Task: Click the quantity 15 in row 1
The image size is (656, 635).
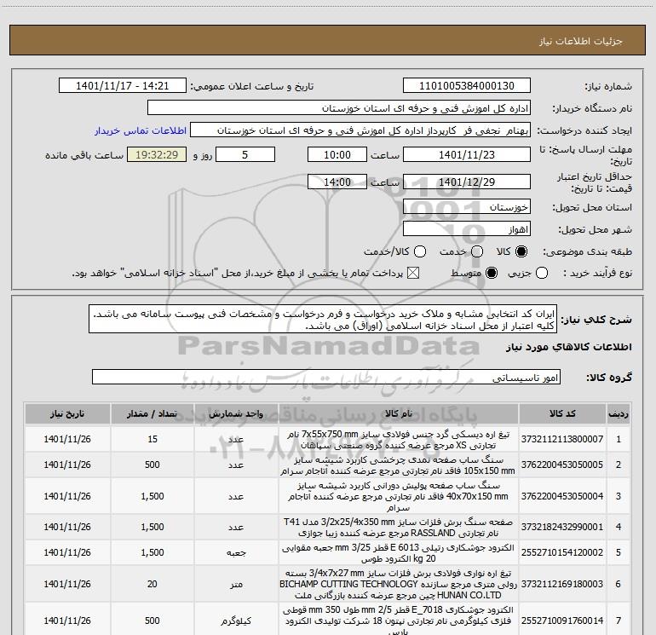Action: pyautogui.click(x=152, y=439)
